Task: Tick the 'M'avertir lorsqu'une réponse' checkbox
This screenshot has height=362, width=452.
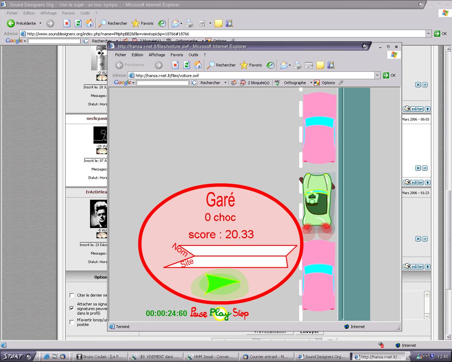Action: (72, 322)
